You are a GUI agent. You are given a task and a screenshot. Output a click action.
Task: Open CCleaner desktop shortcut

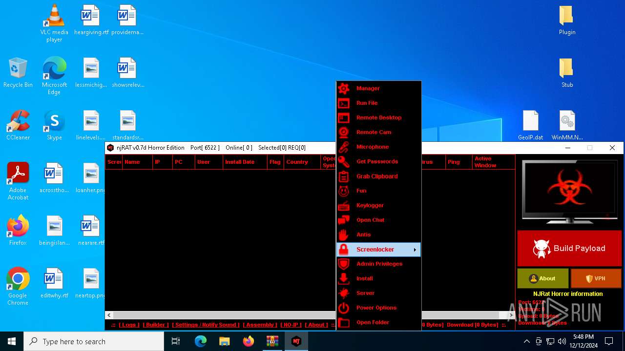coord(18,125)
